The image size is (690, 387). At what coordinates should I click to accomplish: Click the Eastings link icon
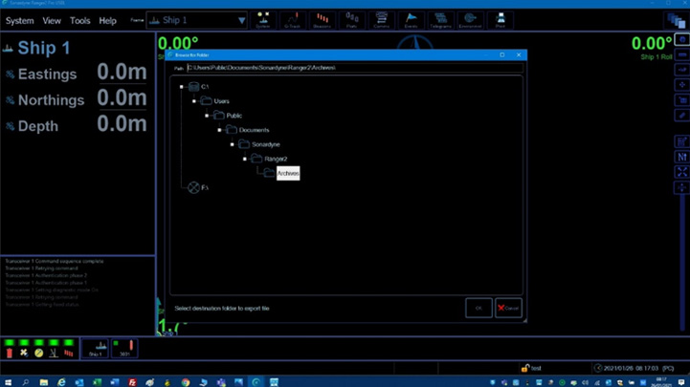pos(10,75)
